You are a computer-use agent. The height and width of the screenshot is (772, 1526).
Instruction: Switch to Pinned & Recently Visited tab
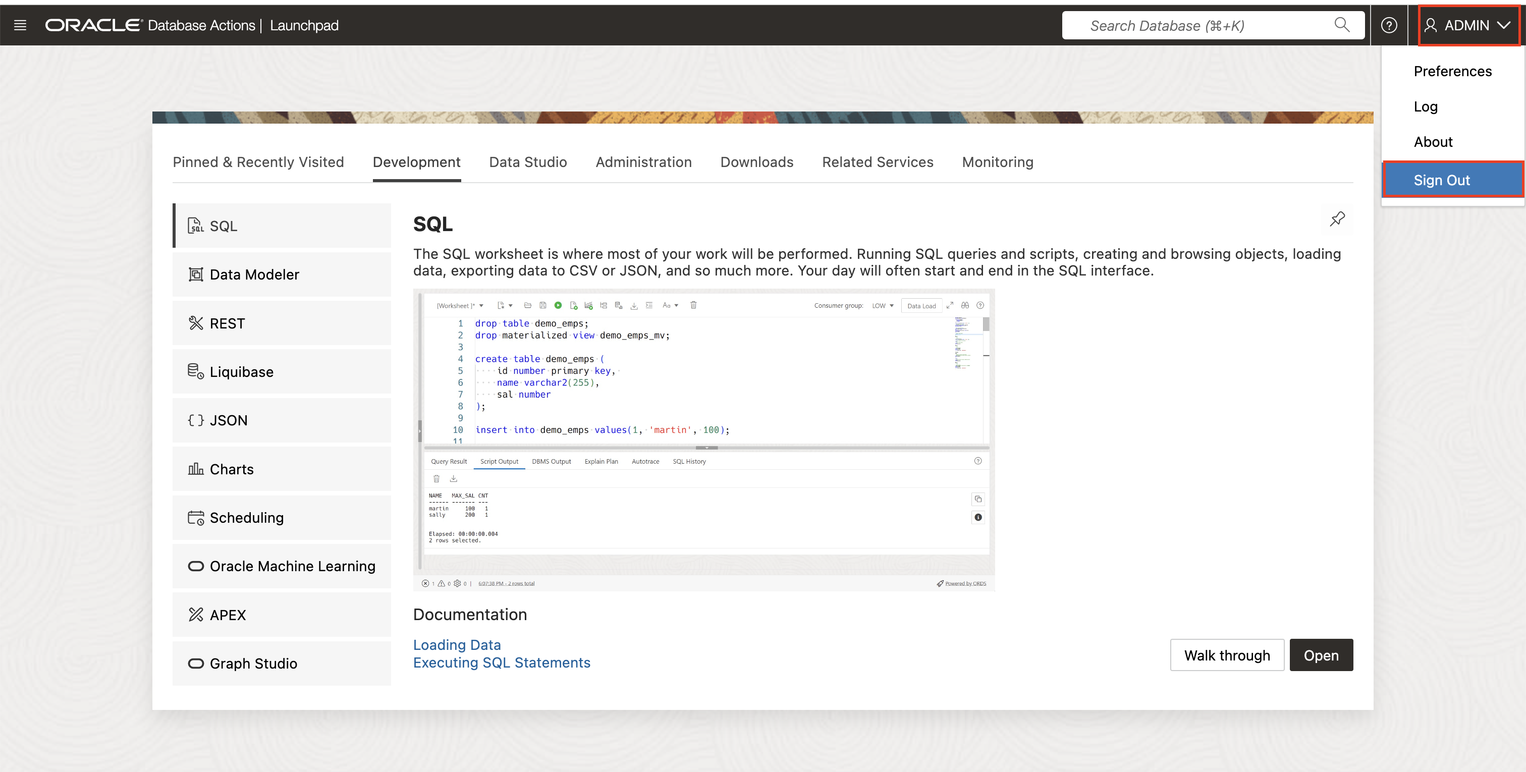(x=258, y=162)
